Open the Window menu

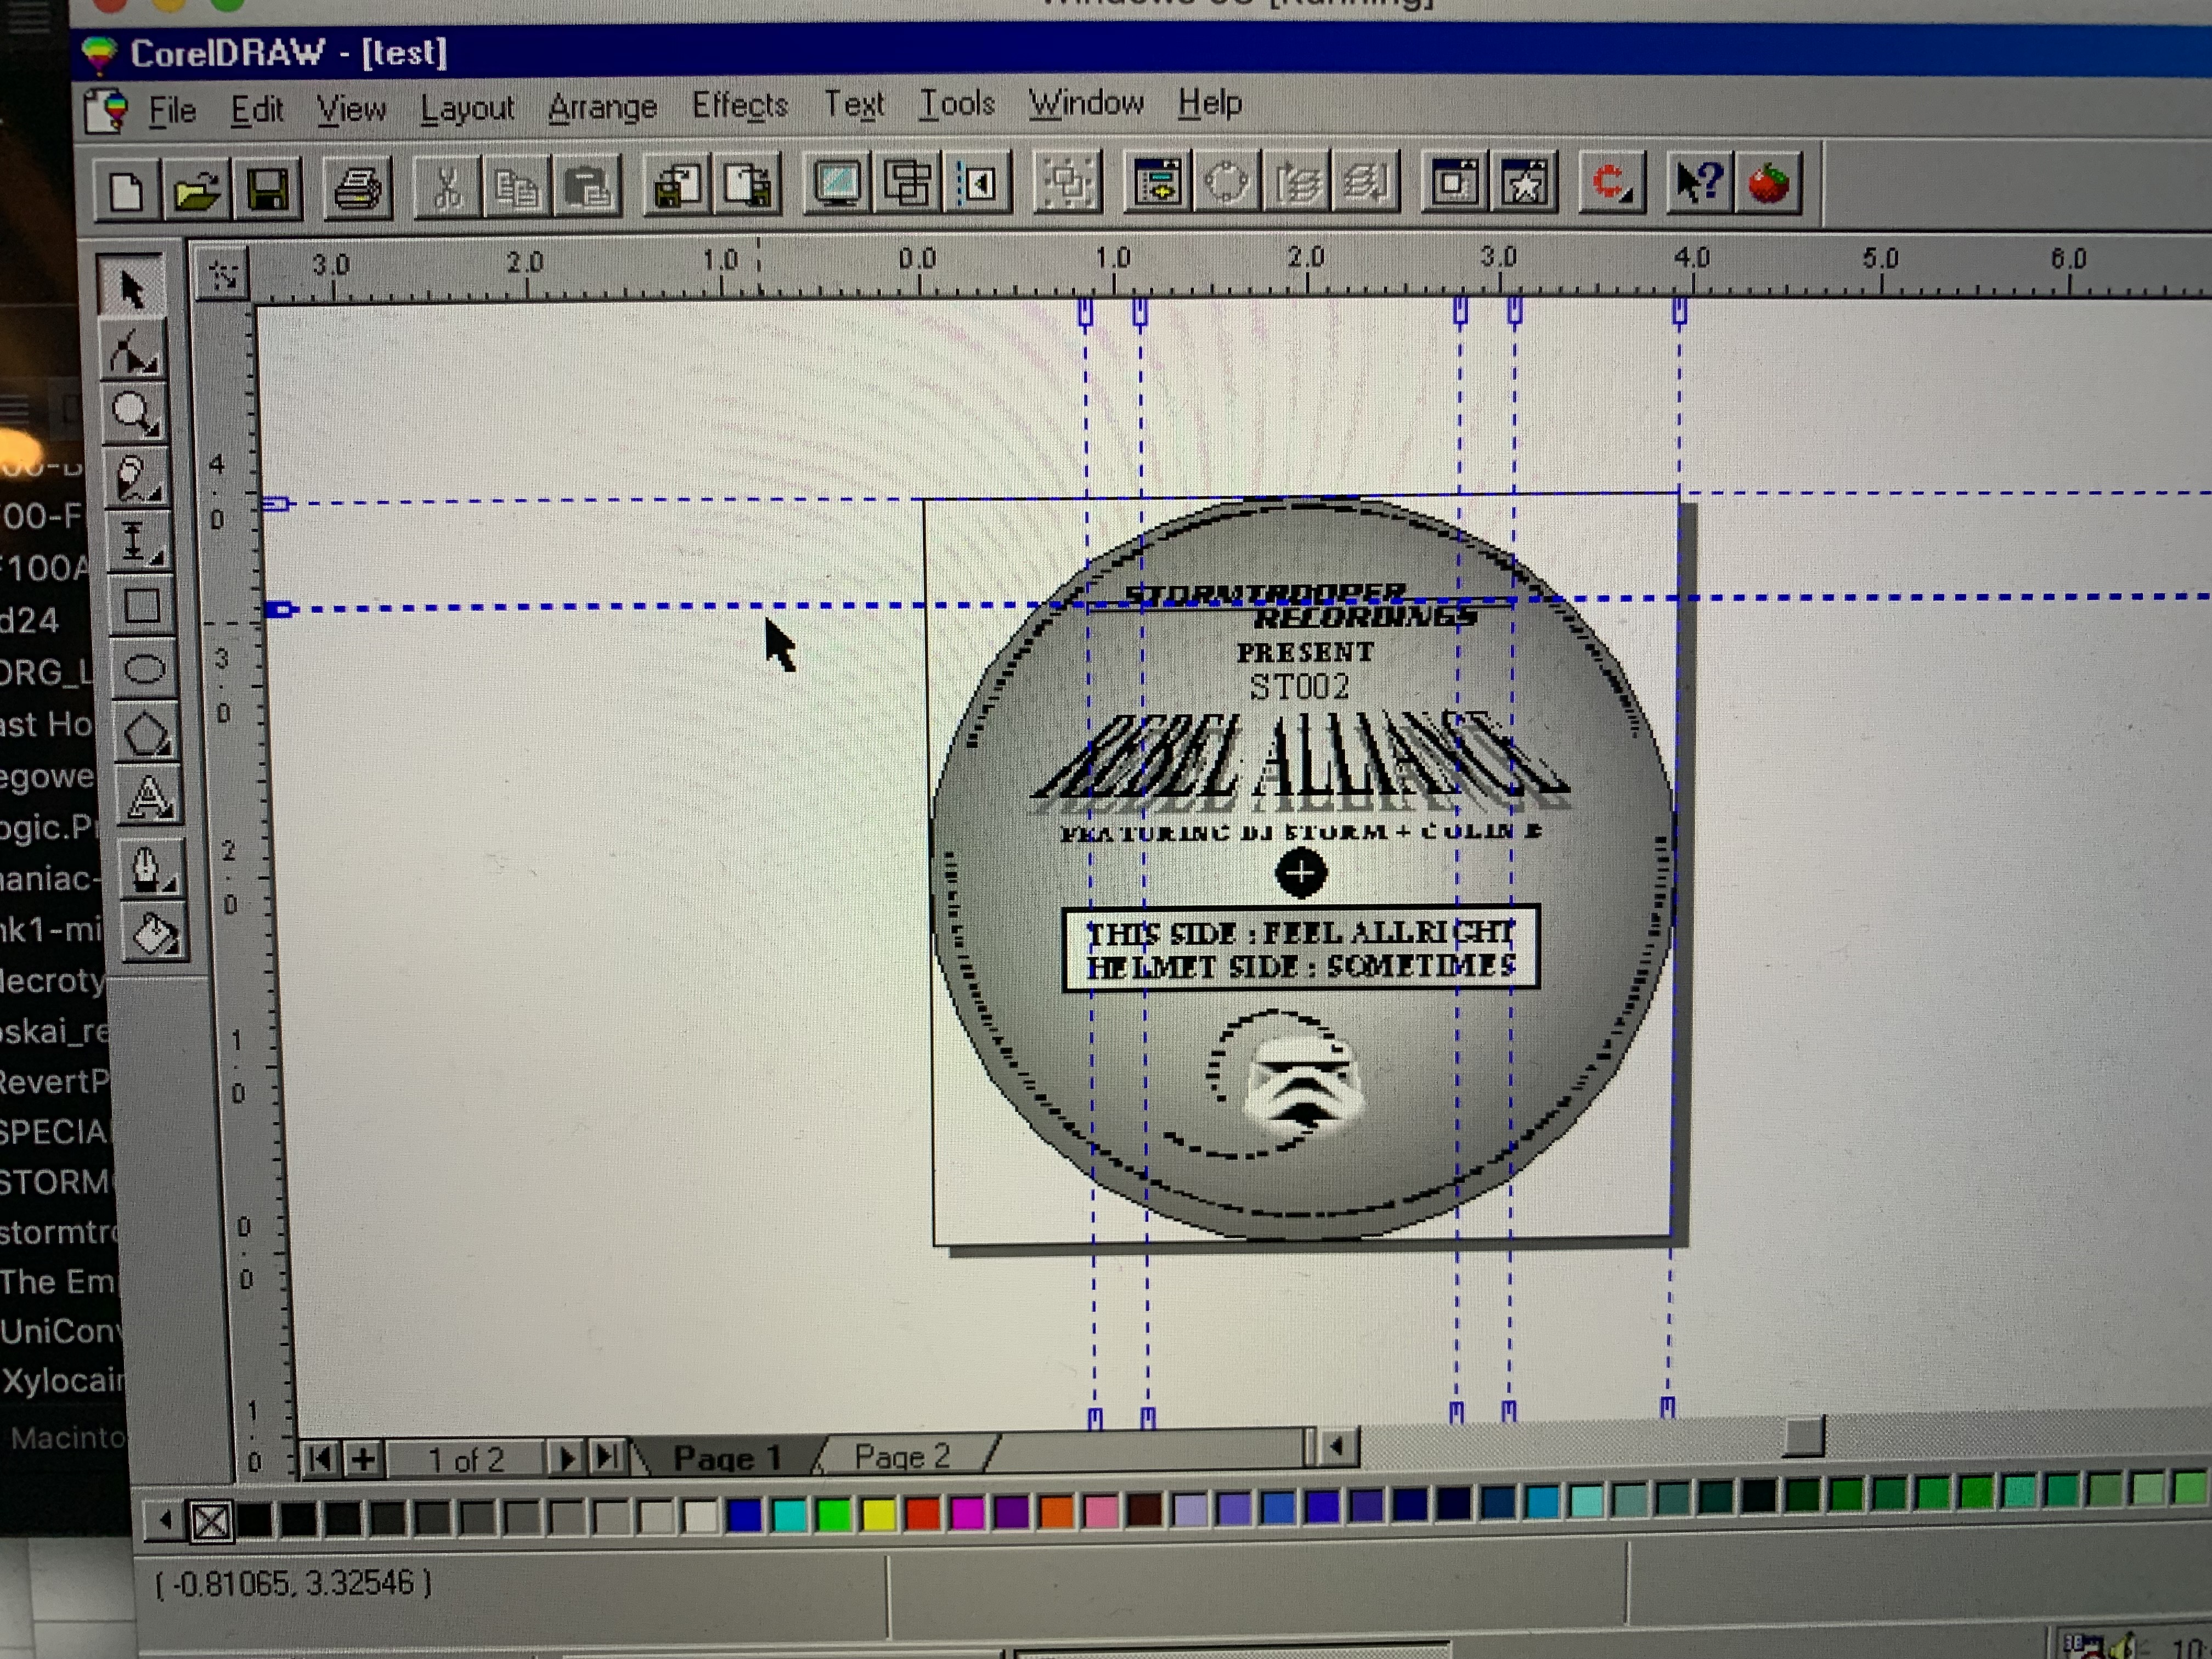click(1086, 102)
